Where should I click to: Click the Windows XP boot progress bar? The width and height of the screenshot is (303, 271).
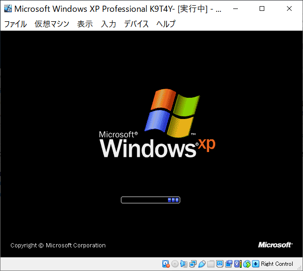pyautogui.click(x=151, y=200)
